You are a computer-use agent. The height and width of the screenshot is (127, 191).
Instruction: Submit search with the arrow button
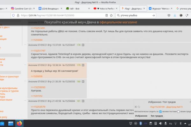(153, 15)
